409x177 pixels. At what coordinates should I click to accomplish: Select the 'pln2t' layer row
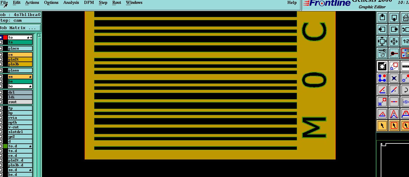pyautogui.click(x=20, y=59)
